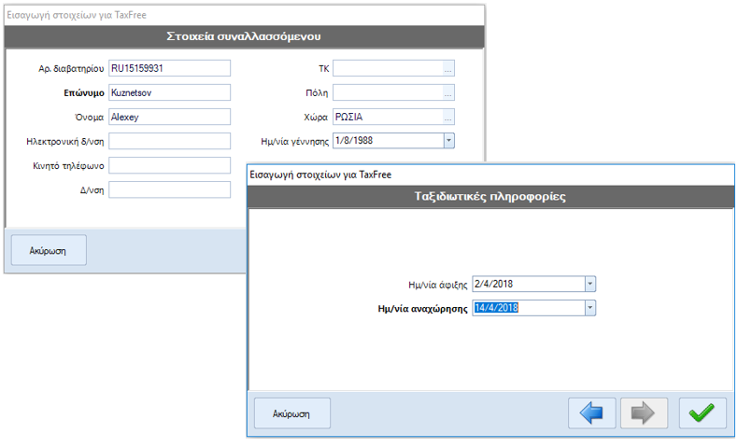Click the Στοιχεία συναλλασσόμενου header
This screenshot has width=738, height=447.
point(244,36)
